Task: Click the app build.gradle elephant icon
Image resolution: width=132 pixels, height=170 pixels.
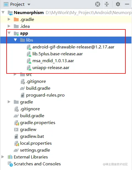Action: tap(23, 89)
